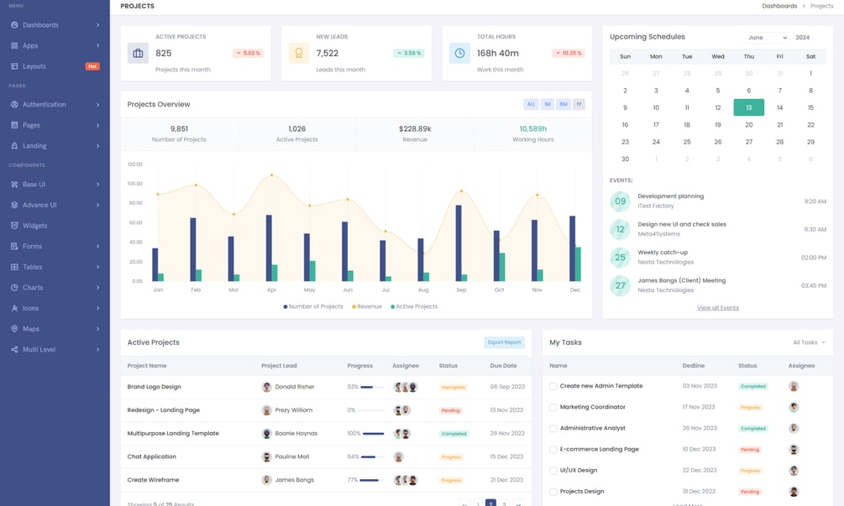This screenshot has height=506, width=844.
Task: Click Donald Risher's avatar
Action: pos(266,387)
